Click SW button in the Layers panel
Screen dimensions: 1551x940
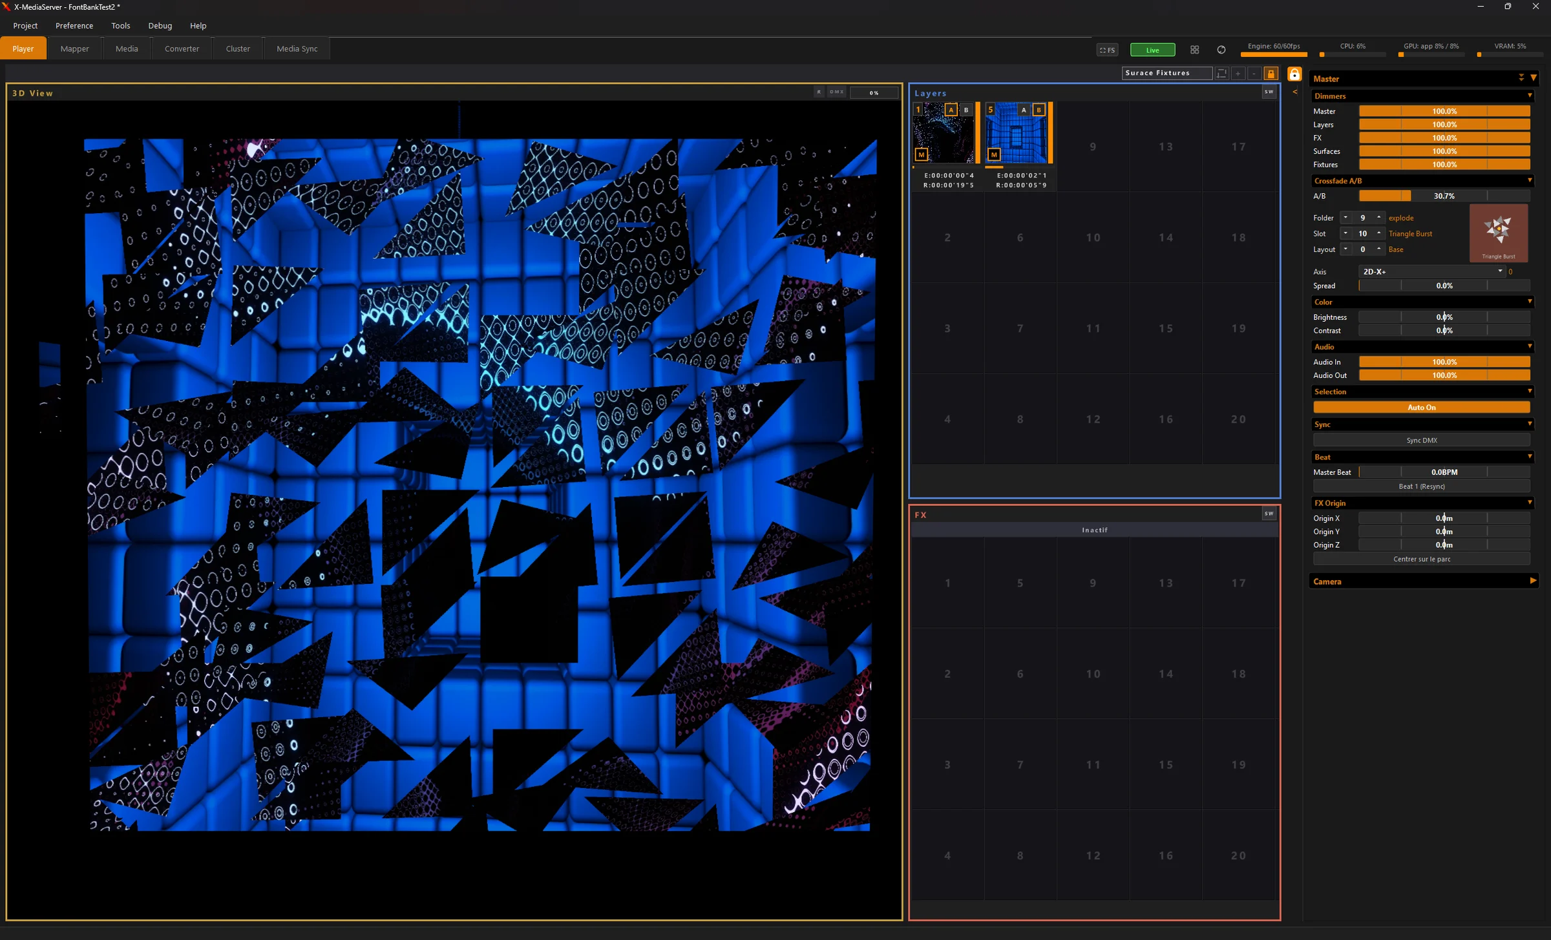(1269, 92)
